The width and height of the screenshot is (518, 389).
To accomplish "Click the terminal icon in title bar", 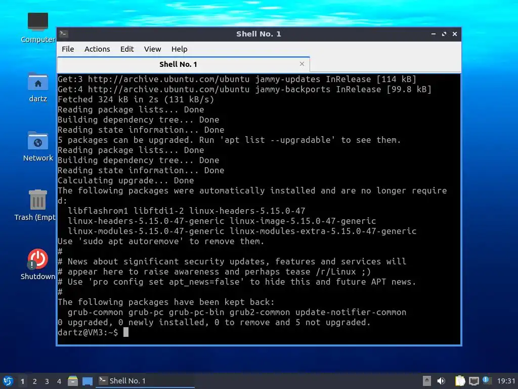I will pyautogui.click(x=64, y=33).
